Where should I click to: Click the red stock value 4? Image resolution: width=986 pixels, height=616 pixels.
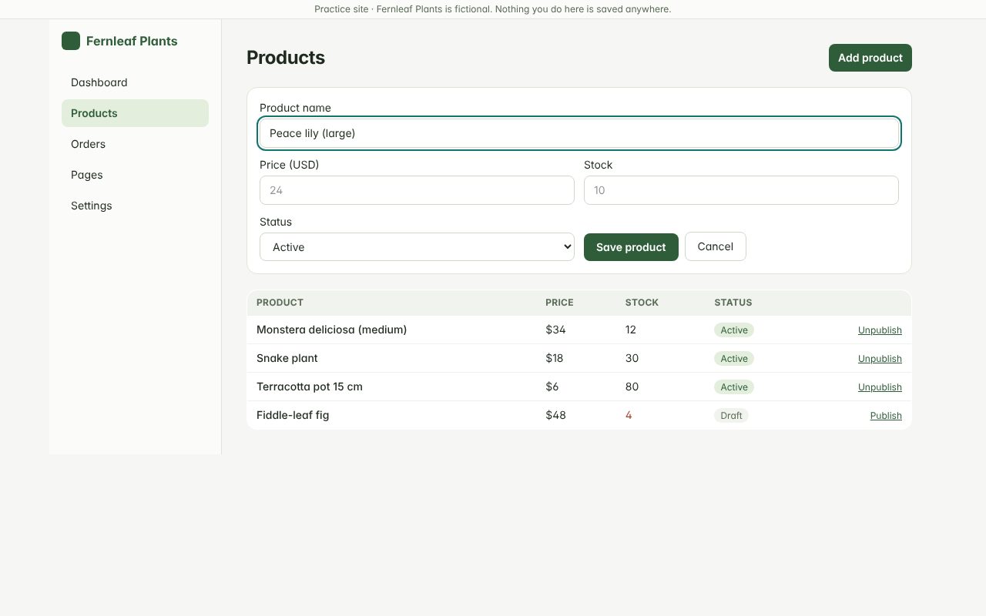(629, 415)
